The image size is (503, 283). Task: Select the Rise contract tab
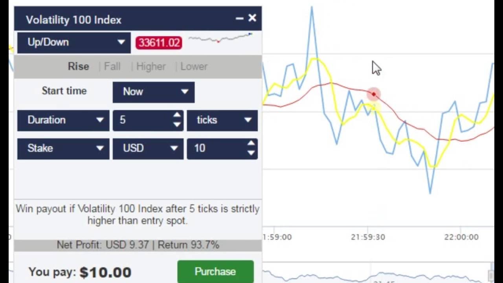coord(79,66)
